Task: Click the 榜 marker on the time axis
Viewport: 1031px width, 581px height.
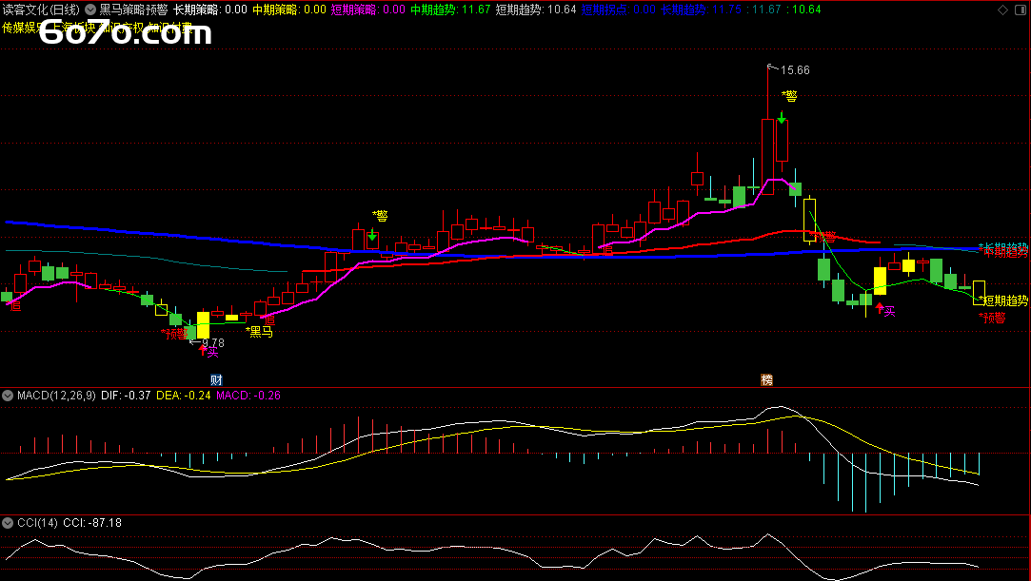Action: point(766,379)
